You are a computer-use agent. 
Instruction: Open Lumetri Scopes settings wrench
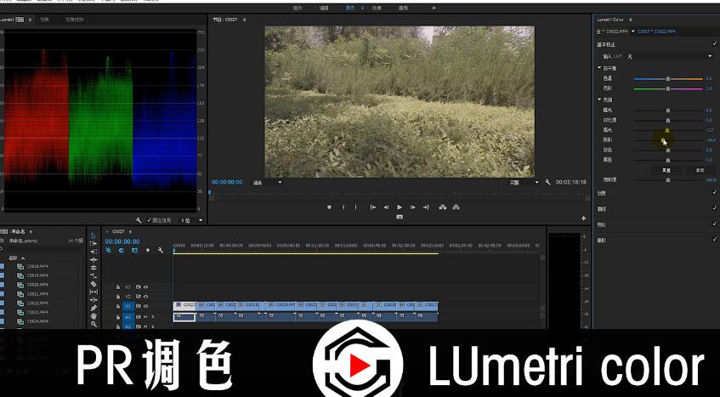tap(139, 220)
